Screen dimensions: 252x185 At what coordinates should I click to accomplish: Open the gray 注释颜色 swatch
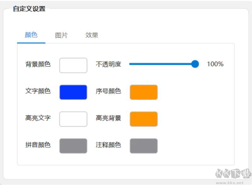click(x=144, y=146)
